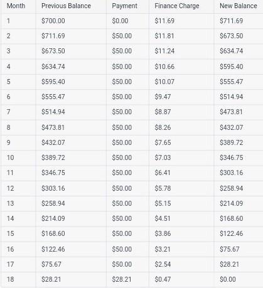Viewport: 263px width, 288px height.
Task: Click the $168.60 new balance in month 14
Action: point(231,218)
